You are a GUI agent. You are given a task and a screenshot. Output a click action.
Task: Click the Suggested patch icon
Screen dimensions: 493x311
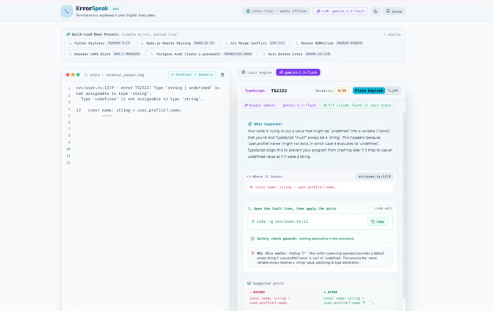point(249,283)
